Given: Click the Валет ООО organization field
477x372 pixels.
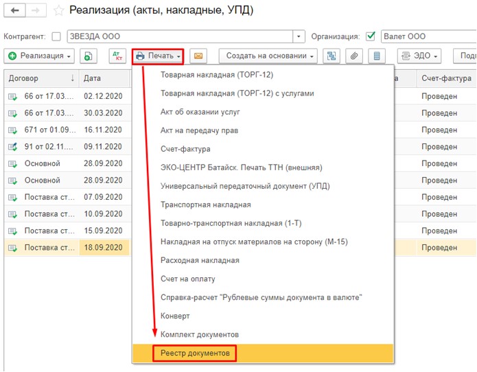Looking at the screenshot, I should [429, 36].
